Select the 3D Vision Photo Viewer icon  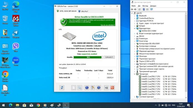pos(5,62)
